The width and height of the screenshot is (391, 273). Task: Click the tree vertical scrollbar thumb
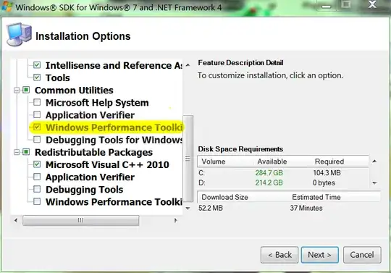[188, 159]
